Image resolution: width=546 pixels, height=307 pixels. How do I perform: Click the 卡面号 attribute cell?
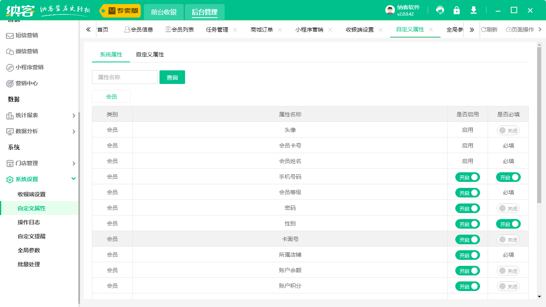(x=290, y=239)
